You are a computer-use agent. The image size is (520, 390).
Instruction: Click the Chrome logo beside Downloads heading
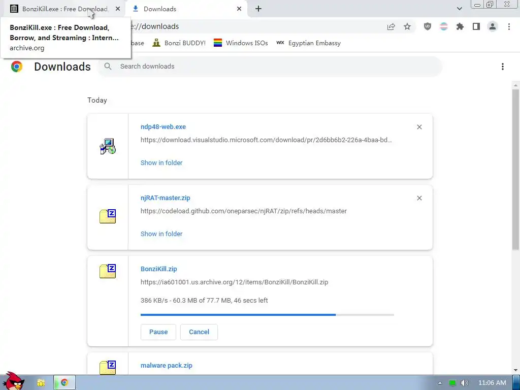click(17, 67)
